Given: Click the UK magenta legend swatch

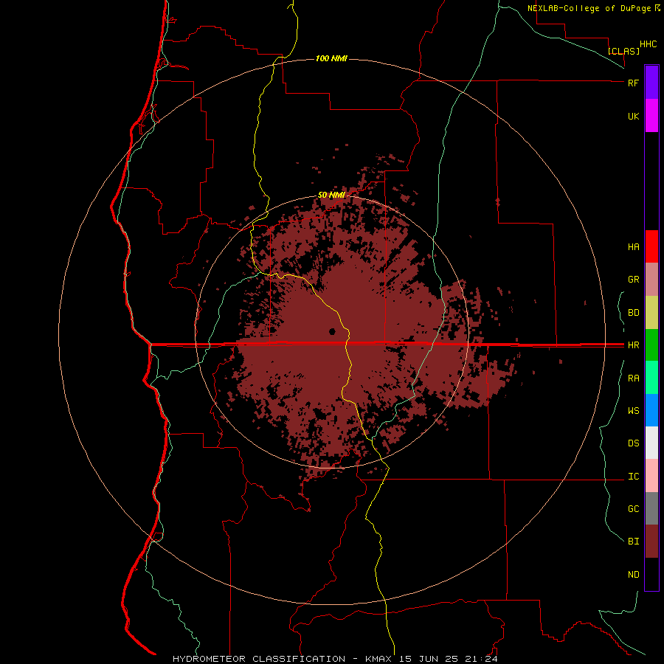Looking at the screenshot, I should pos(651,116).
